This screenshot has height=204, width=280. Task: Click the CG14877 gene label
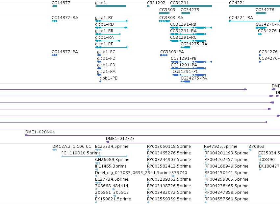pos(61,3)
